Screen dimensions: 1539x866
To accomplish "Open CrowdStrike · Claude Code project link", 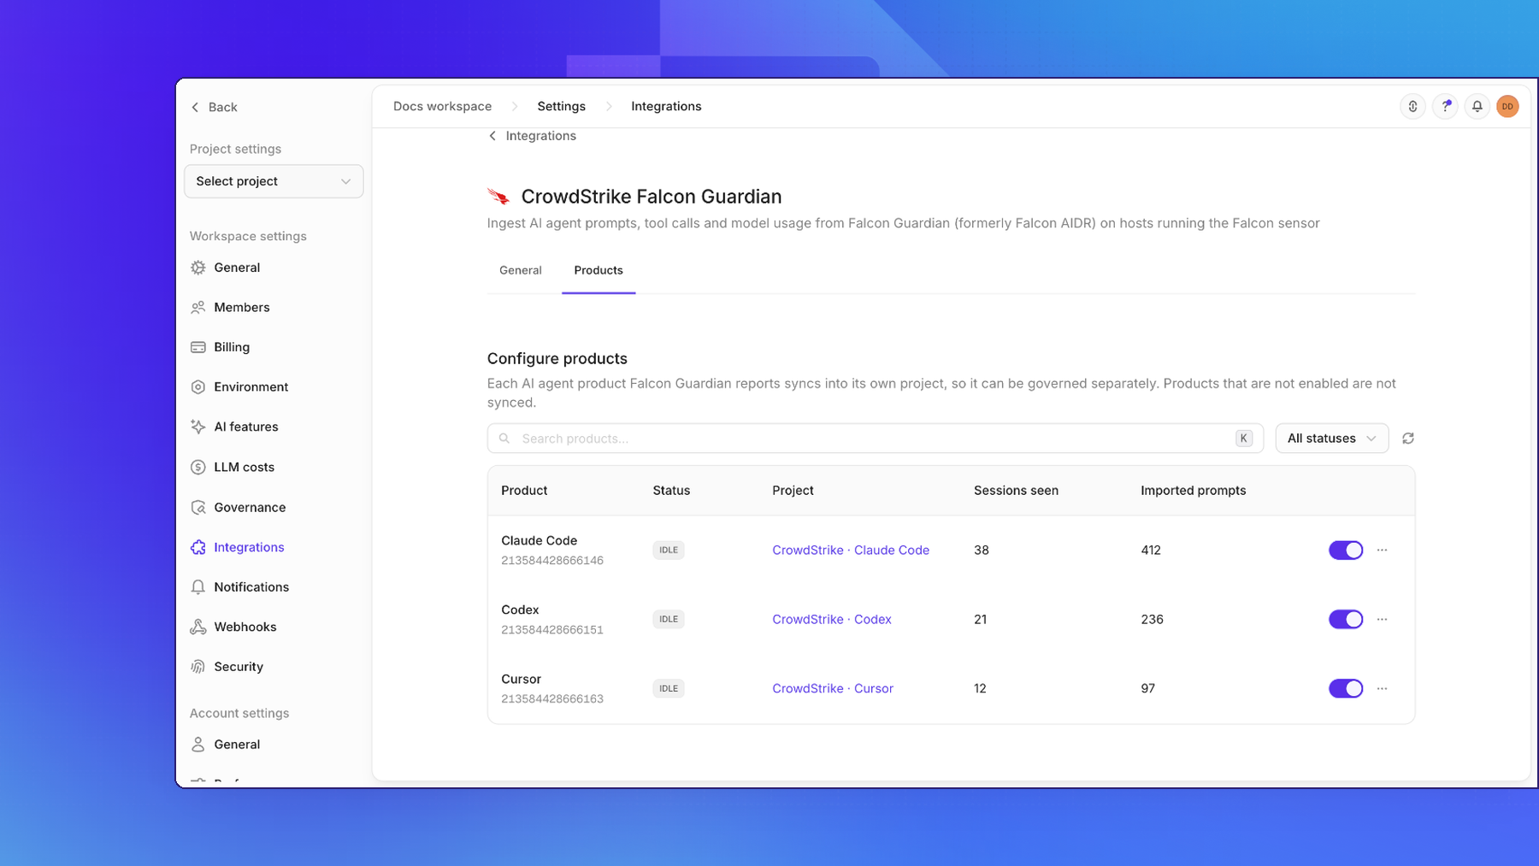I will [851, 550].
